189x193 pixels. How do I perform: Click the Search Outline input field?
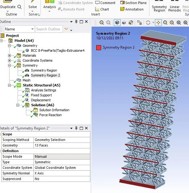tap(48, 29)
